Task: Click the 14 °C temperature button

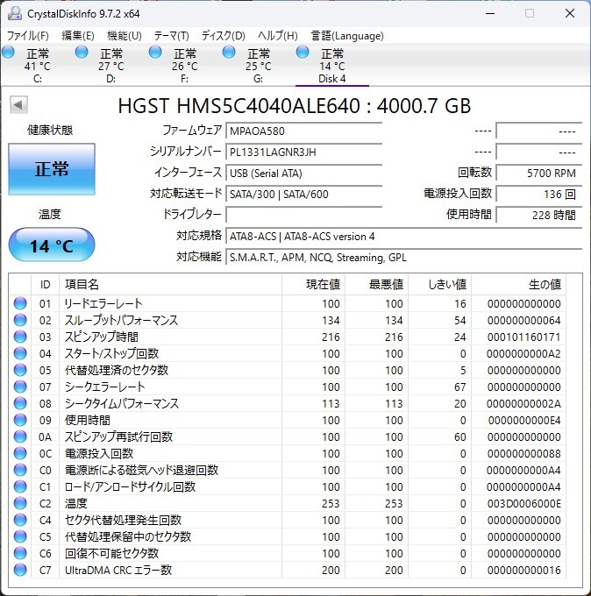Action: (52, 245)
